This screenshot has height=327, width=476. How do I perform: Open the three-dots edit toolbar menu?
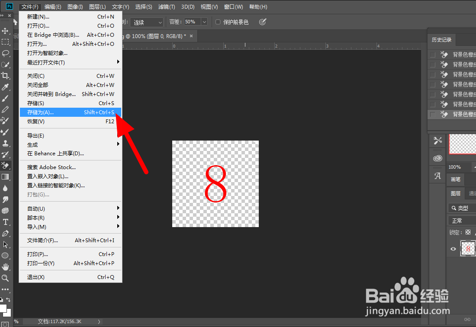(5, 289)
